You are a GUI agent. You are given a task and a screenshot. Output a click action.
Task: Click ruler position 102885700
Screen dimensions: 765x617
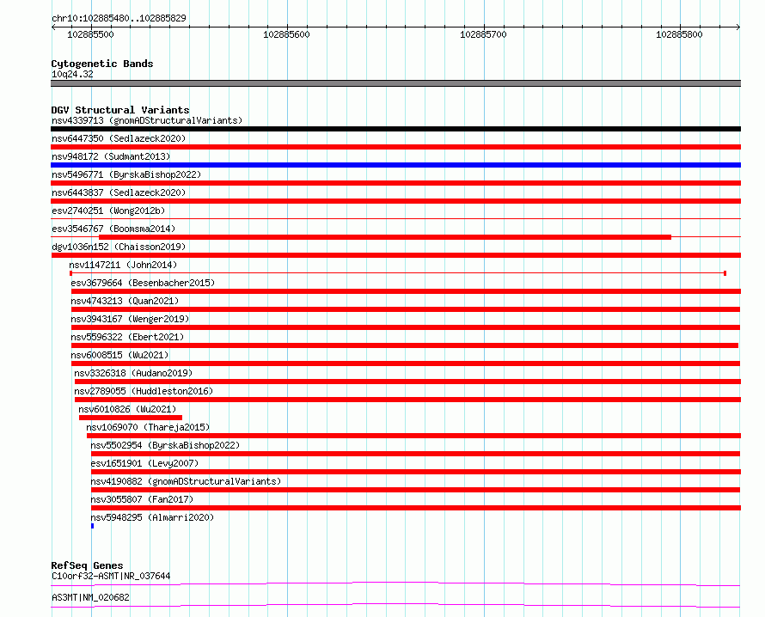pyautogui.click(x=483, y=34)
